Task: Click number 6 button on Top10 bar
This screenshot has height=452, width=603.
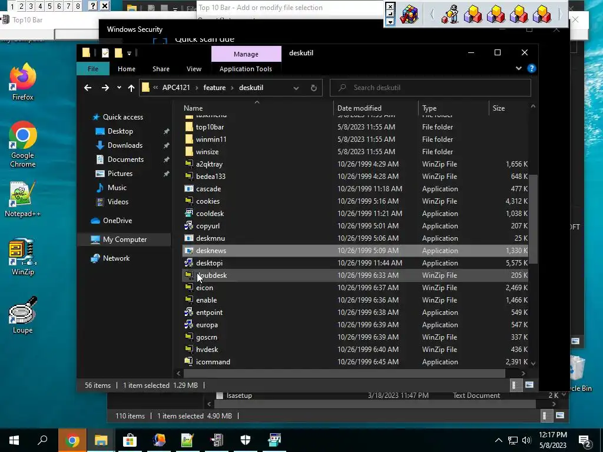Action: pos(59,6)
